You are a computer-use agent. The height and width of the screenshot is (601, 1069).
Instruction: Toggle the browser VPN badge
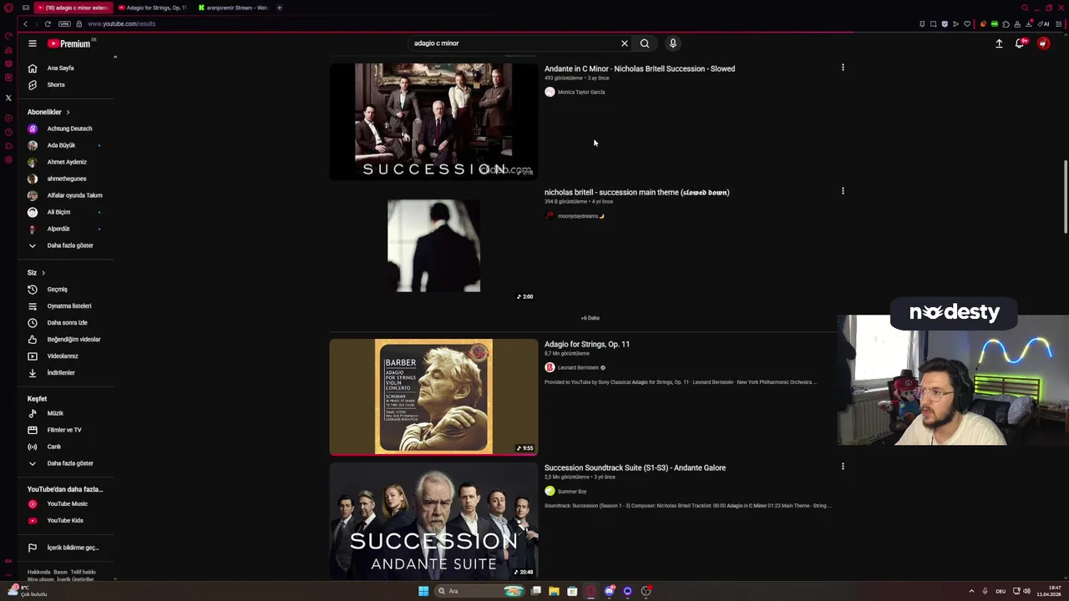64,23
